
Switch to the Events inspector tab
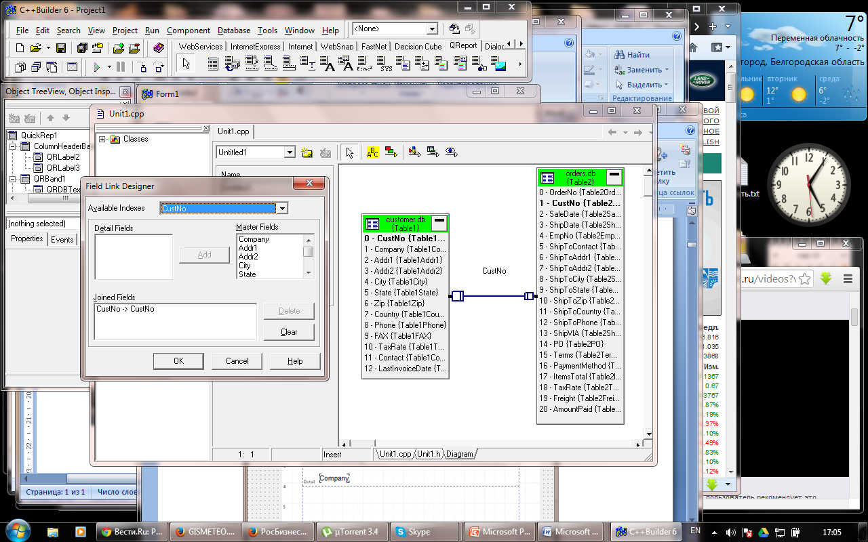[62, 239]
